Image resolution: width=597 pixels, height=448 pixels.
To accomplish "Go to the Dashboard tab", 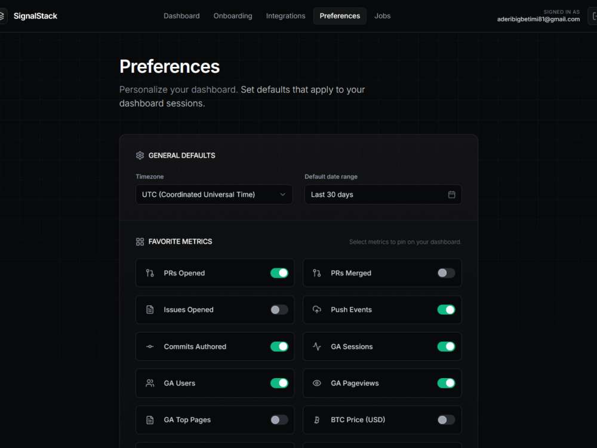I will coord(181,16).
